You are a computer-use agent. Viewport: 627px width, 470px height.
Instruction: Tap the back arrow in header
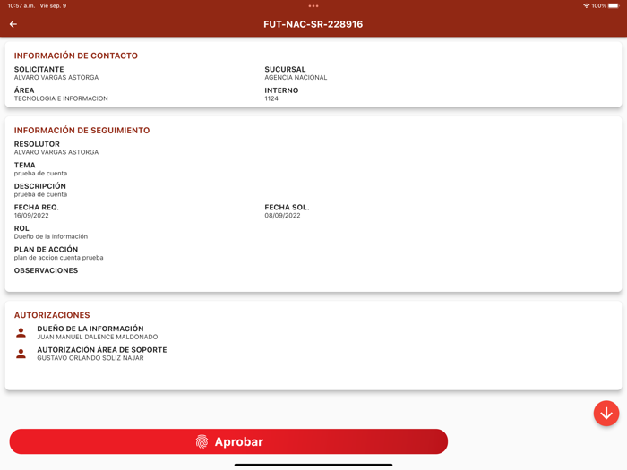pos(13,24)
